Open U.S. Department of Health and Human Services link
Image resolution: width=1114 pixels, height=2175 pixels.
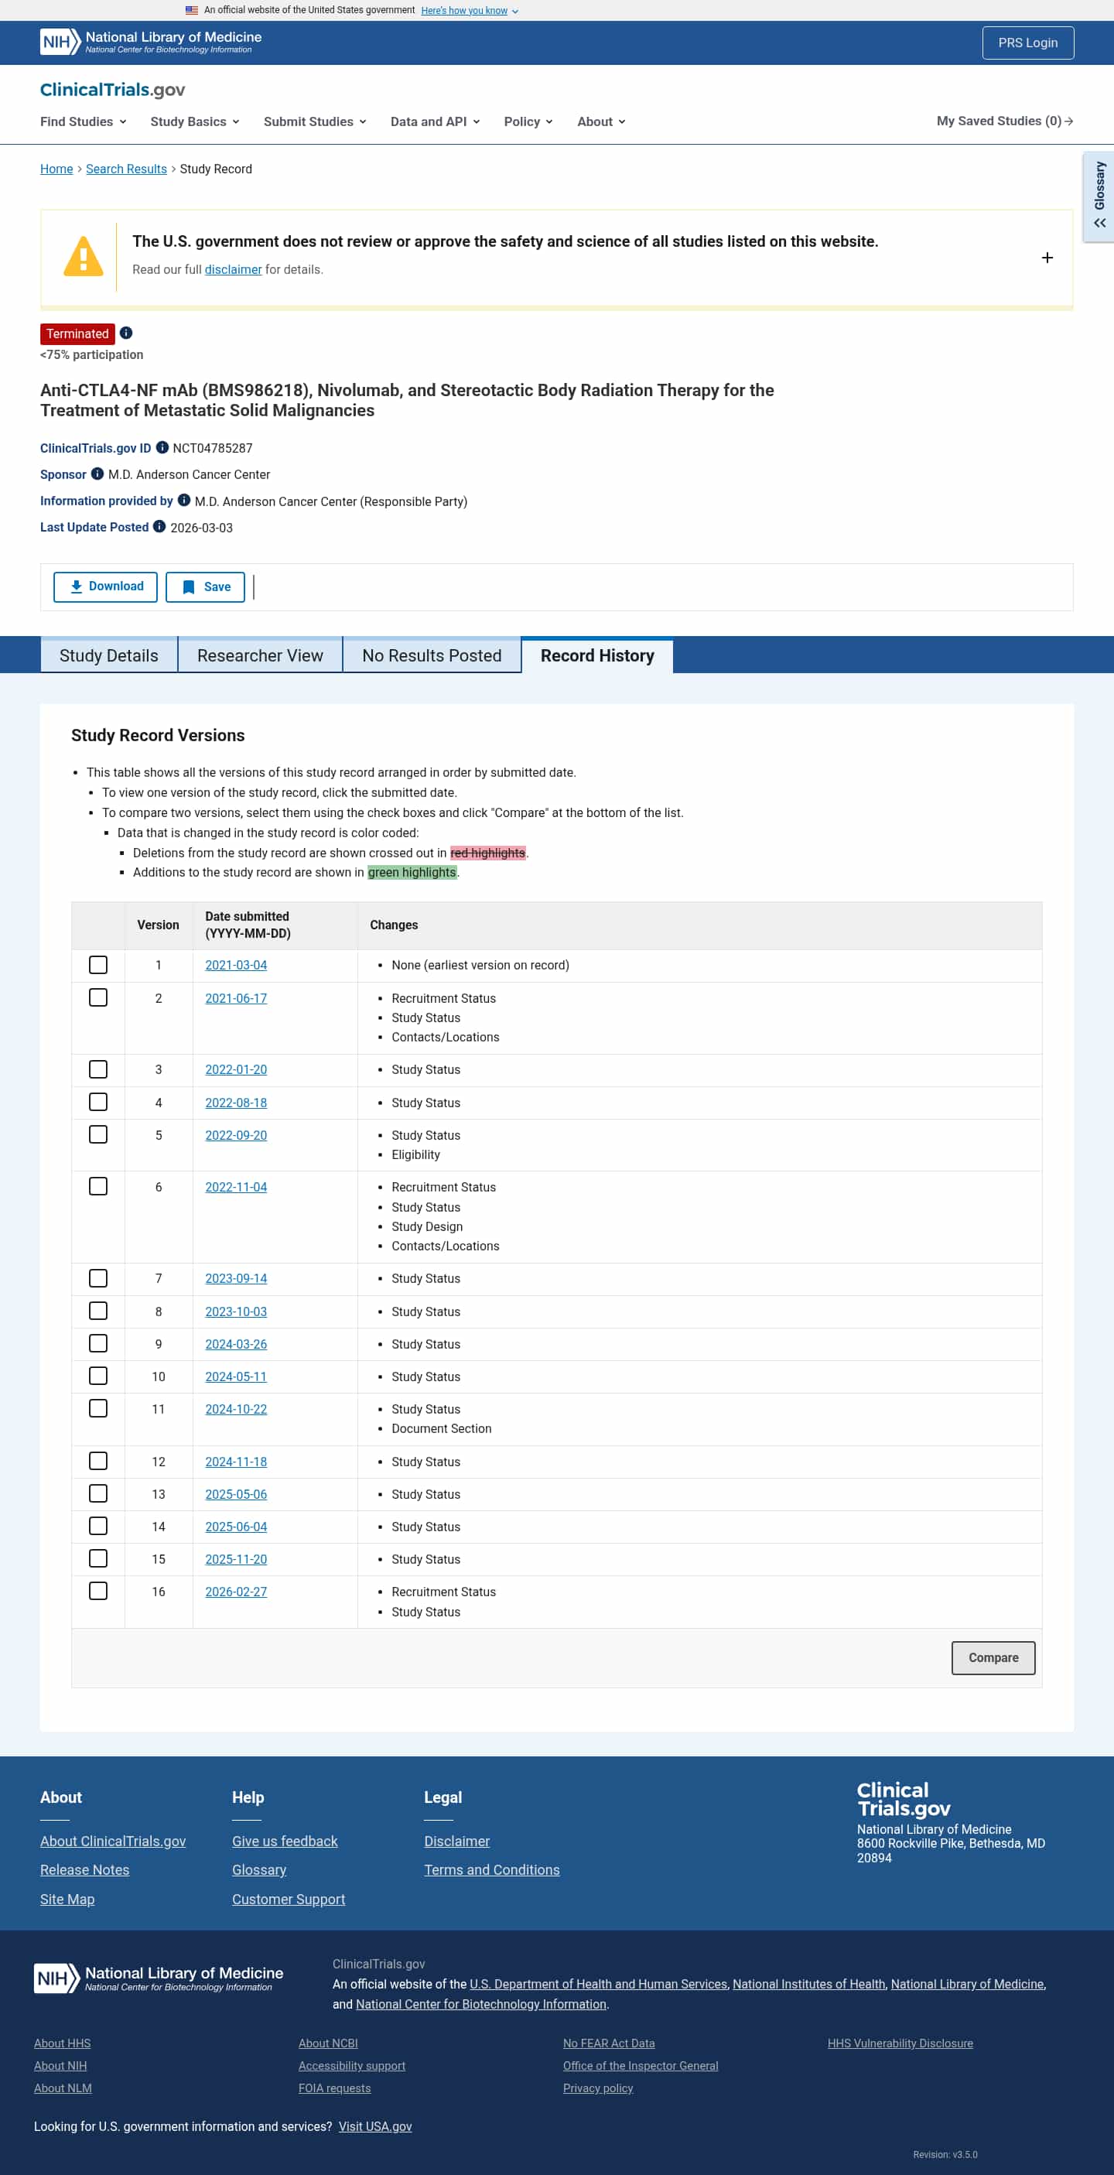point(598,1984)
